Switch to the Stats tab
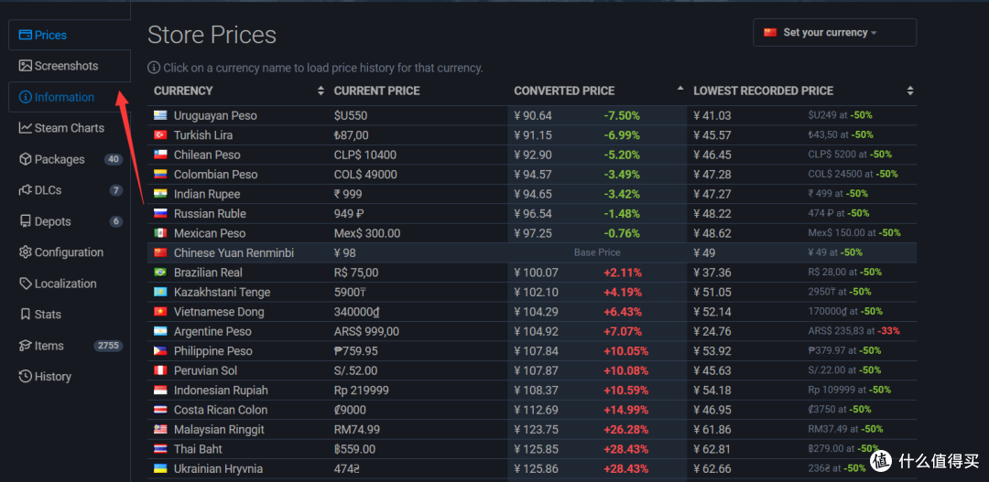The height and width of the screenshot is (482, 989). point(48,315)
